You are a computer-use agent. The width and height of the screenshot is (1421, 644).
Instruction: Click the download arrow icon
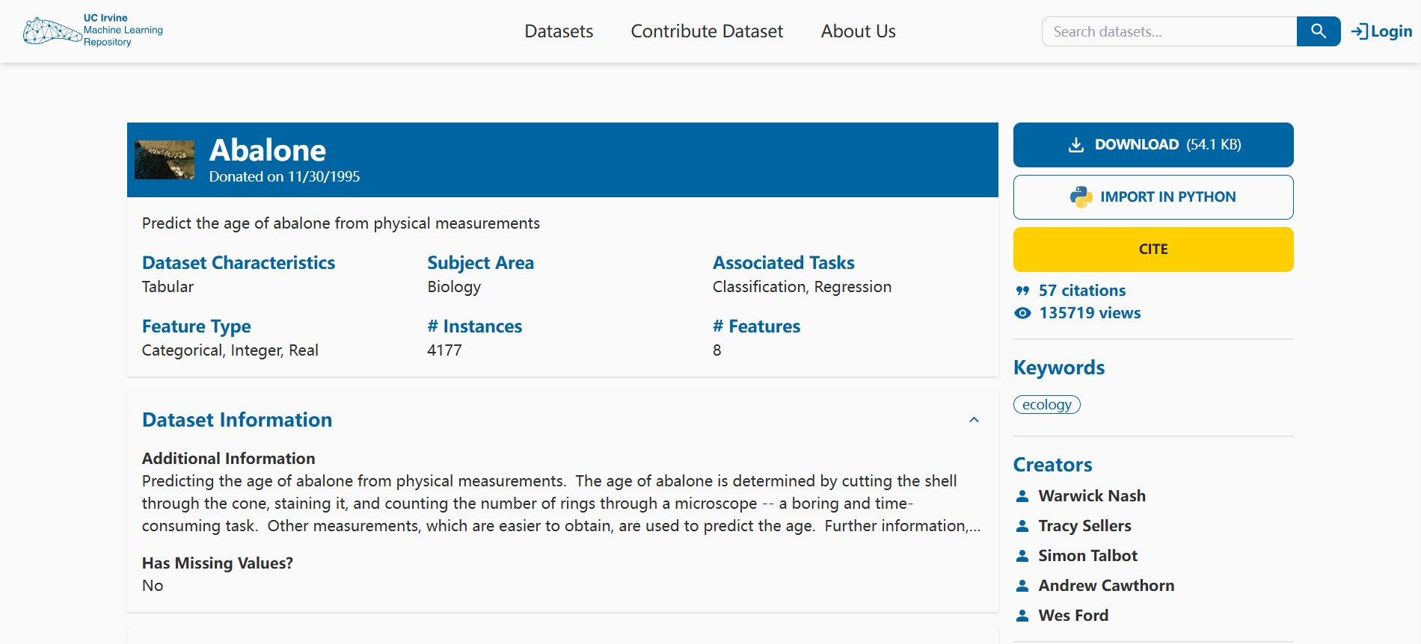(1076, 145)
